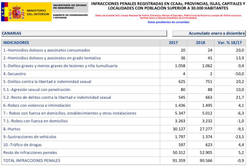Select the 4.-Secuestro row label

point(15,74)
